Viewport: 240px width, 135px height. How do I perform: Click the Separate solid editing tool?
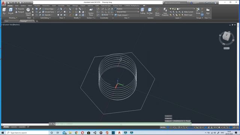pyautogui.click(x=47, y=15)
